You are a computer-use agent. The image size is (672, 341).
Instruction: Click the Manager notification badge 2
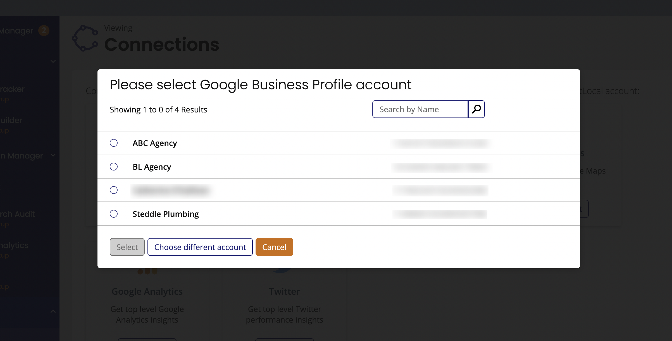[44, 31]
